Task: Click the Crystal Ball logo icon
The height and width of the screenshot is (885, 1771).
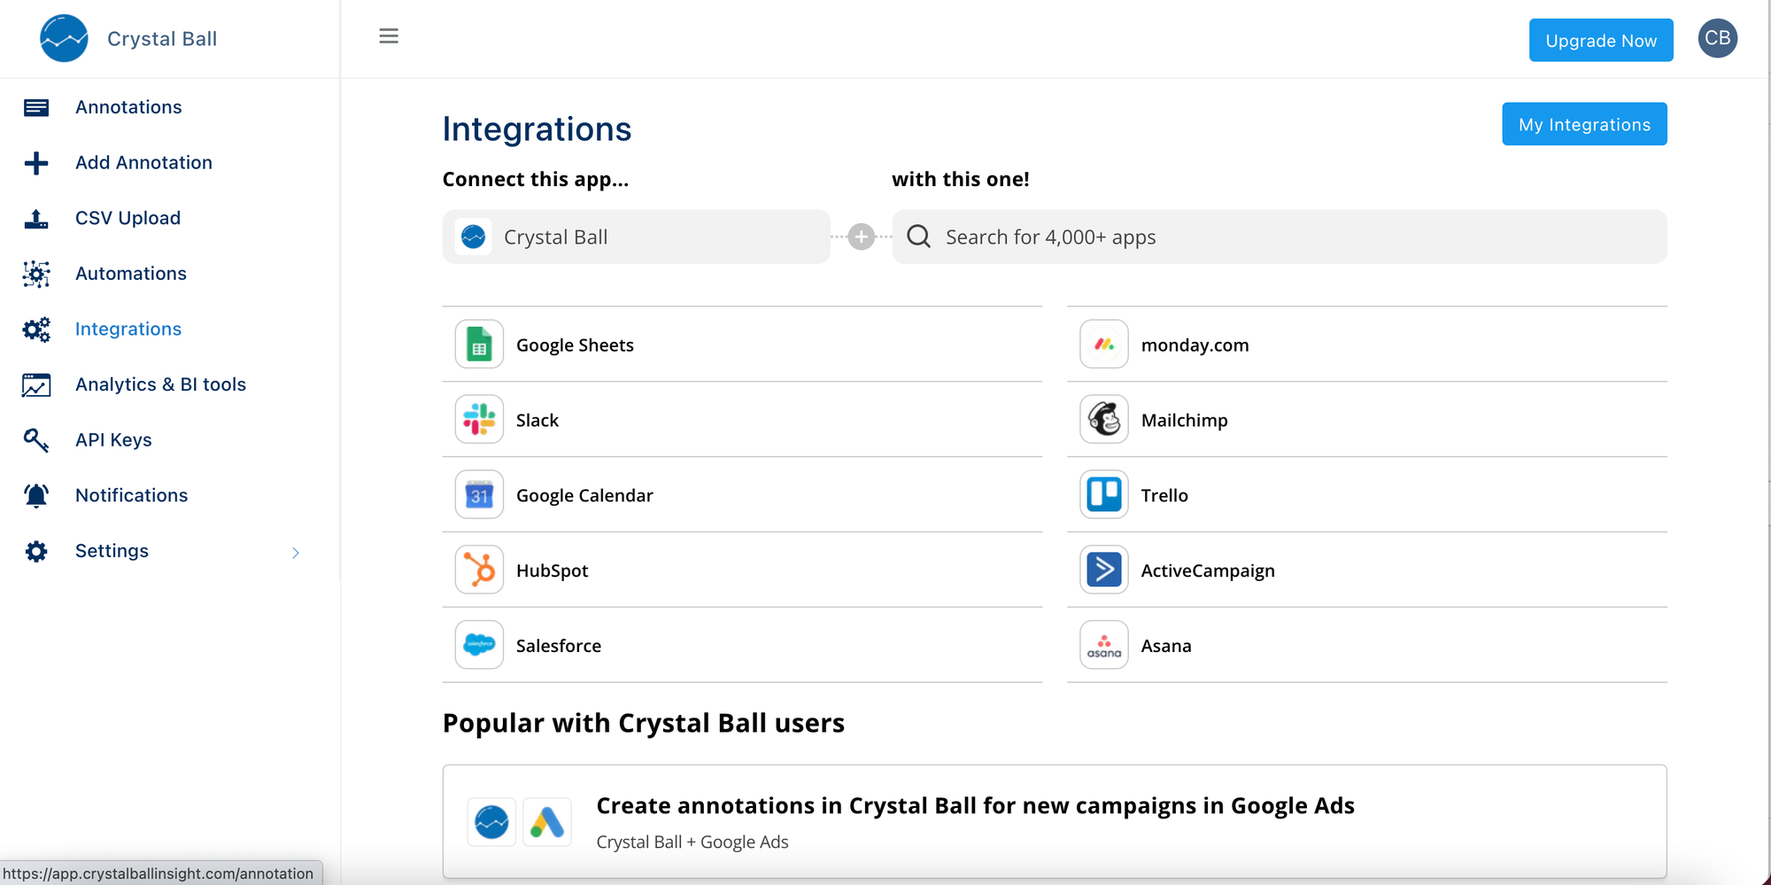Action: [x=64, y=38]
